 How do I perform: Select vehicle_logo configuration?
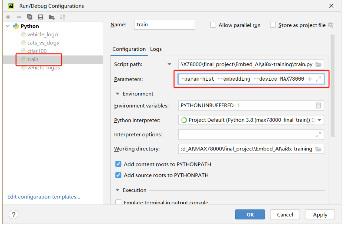[x=42, y=35]
